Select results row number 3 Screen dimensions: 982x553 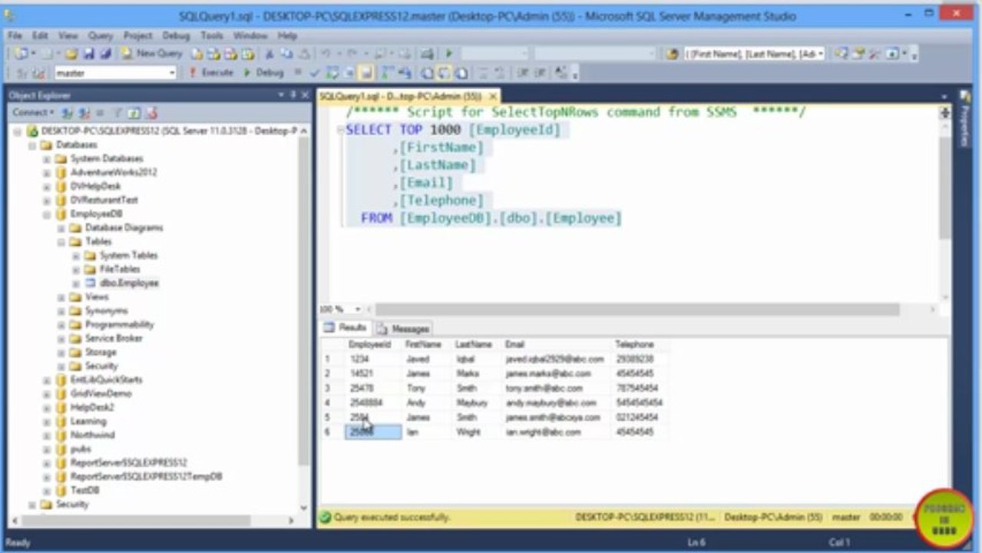pyautogui.click(x=331, y=389)
